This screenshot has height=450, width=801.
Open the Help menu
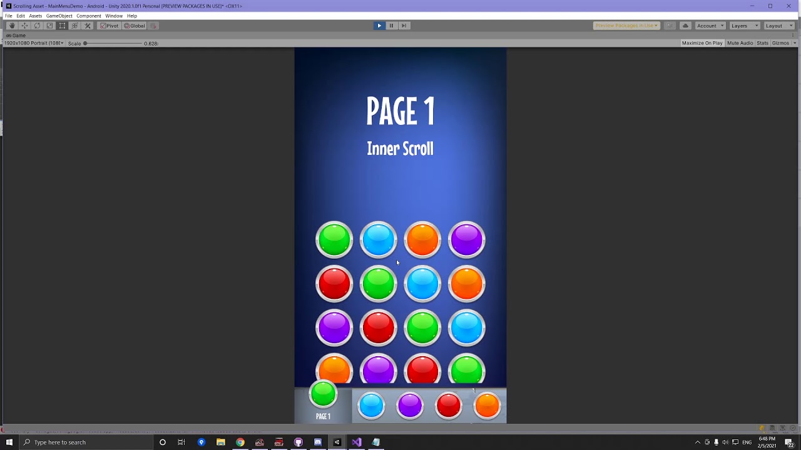(132, 16)
